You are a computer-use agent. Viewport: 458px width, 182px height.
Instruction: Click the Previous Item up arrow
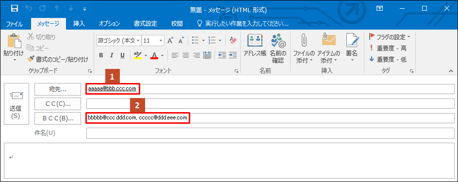click(x=57, y=9)
